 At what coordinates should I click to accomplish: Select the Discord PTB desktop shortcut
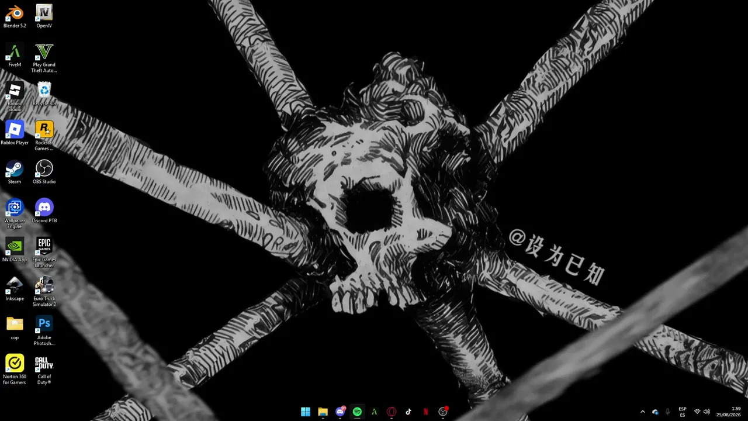tap(44, 211)
